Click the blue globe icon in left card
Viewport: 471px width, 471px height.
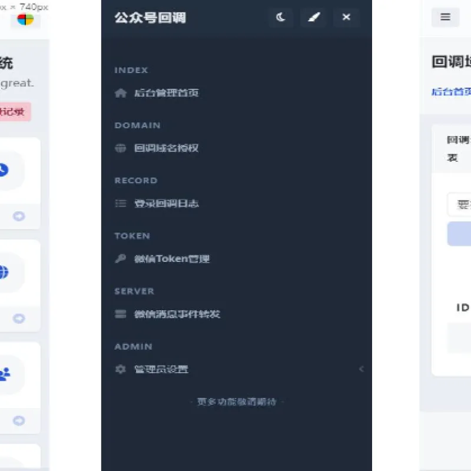(x=4, y=272)
